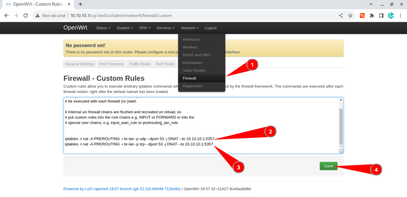Switch to the Port Forwards tab
This screenshot has width=407, height=197.
click(112, 64)
